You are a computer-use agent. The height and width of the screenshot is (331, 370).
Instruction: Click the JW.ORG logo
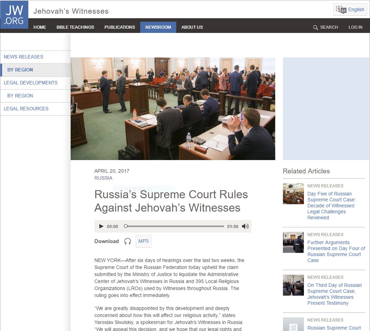[14, 15]
